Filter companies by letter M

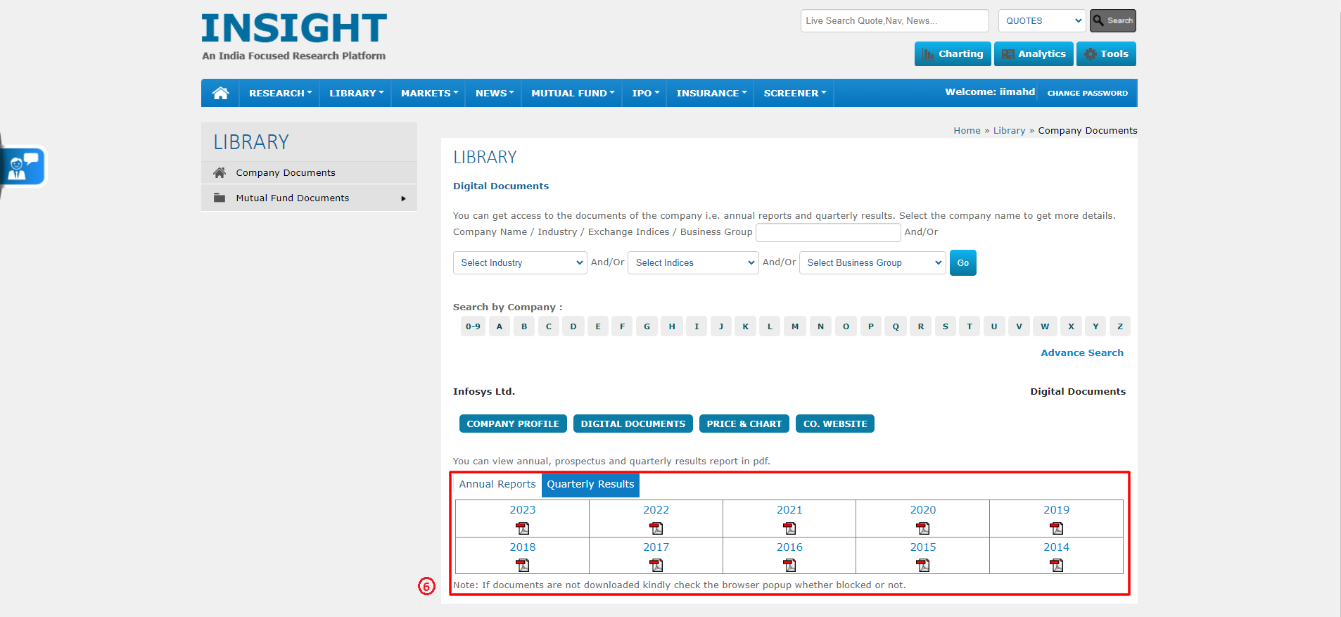pyautogui.click(x=795, y=326)
